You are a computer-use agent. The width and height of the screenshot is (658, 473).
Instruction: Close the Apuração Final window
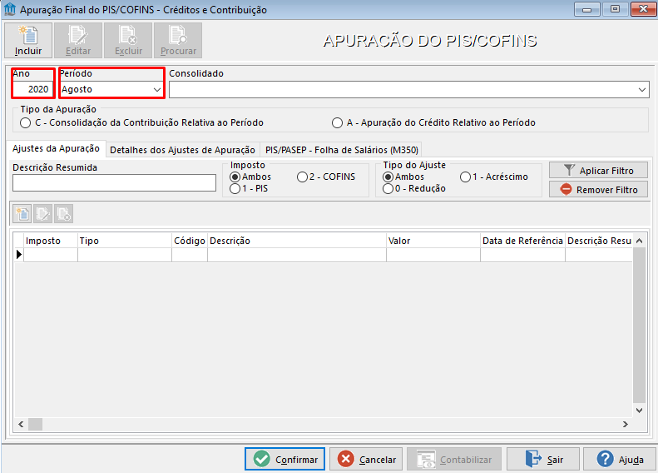643,9
